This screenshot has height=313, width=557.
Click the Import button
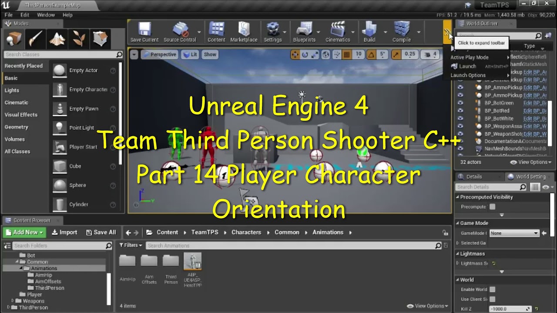tap(64, 233)
